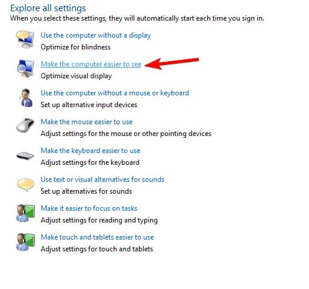309x289 pixels.
Task: Click the Explore all settings heading
Action: tap(48, 8)
